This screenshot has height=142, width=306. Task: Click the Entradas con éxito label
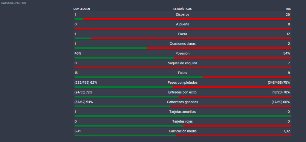pyautogui.click(x=183, y=92)
